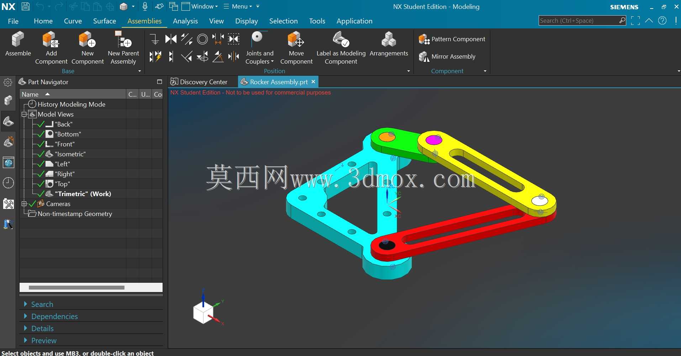
Task: Open the File menu
Action: (13, 21)
